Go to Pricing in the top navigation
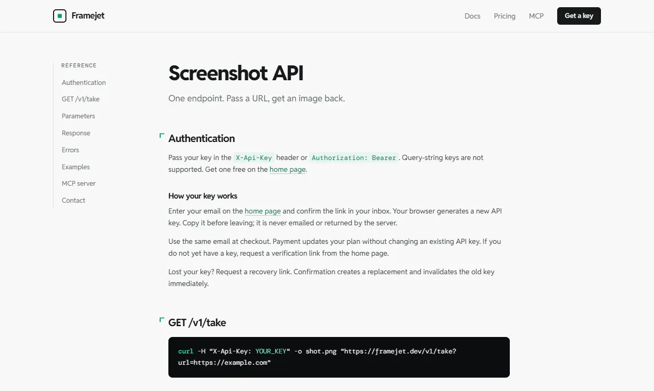The height and width of the screenshot is (391, 654). [x=505, y=16]
